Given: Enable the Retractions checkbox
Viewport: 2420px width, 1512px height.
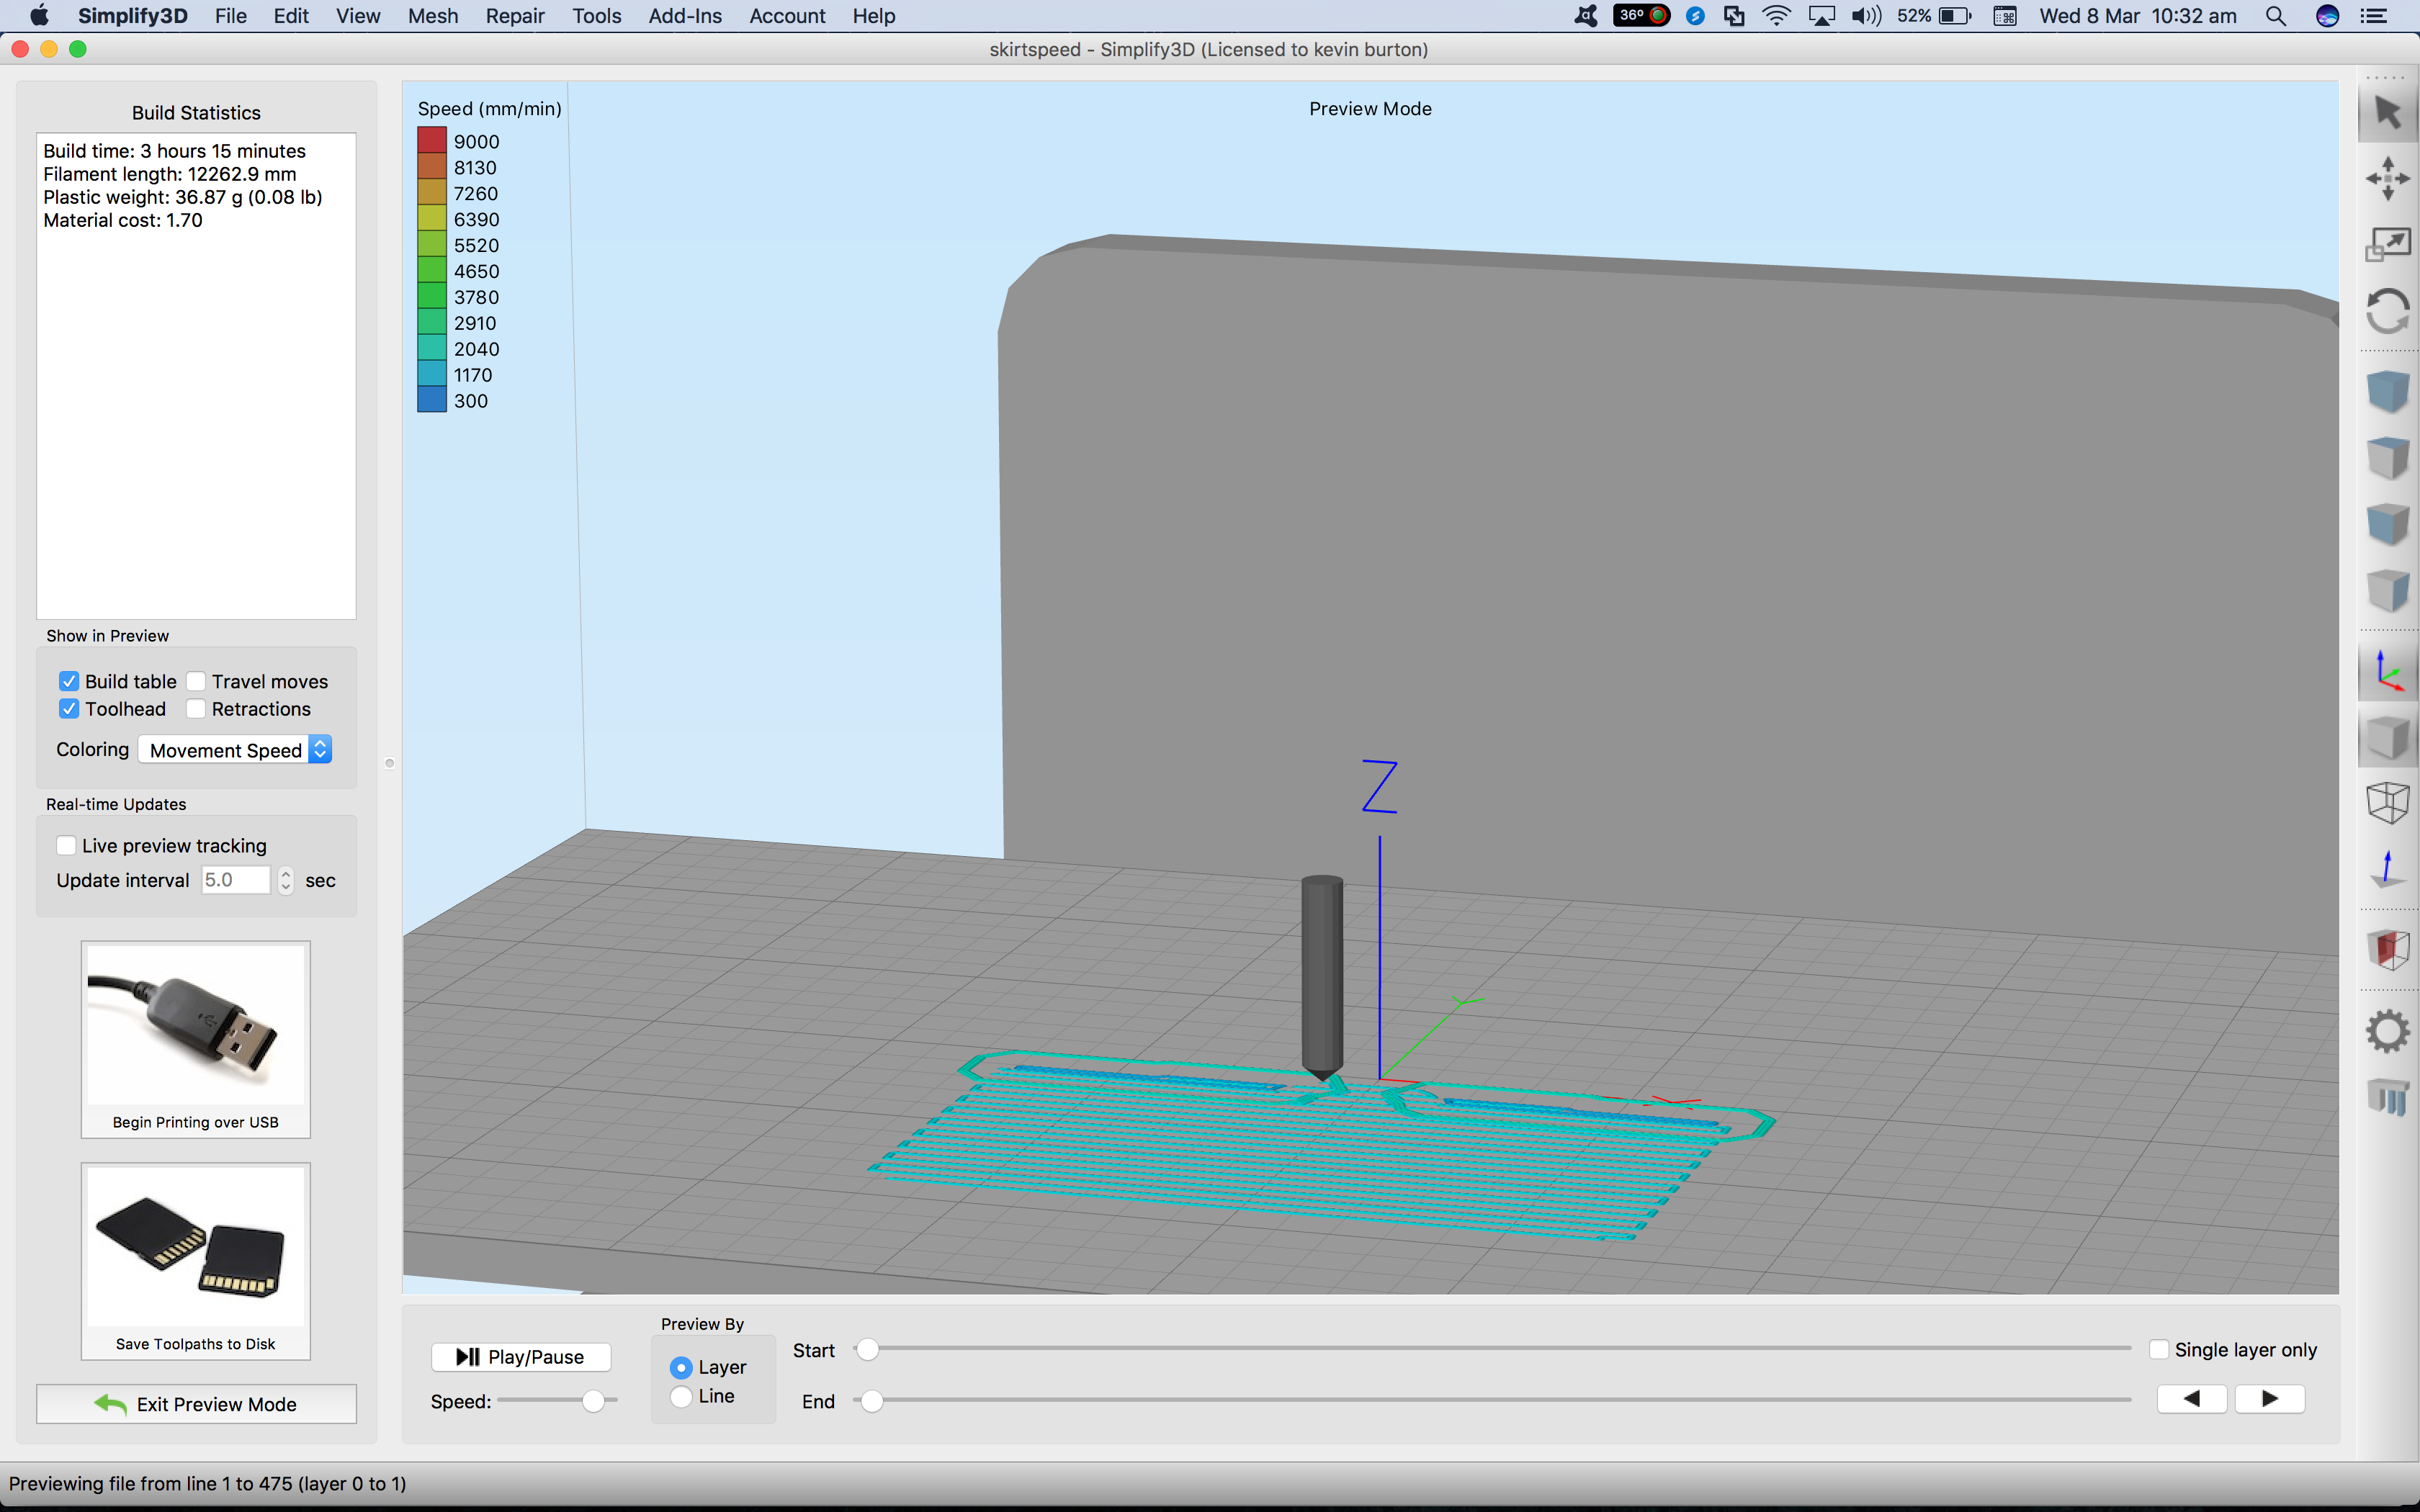Looking at the screenshot, I should point(196,709).
